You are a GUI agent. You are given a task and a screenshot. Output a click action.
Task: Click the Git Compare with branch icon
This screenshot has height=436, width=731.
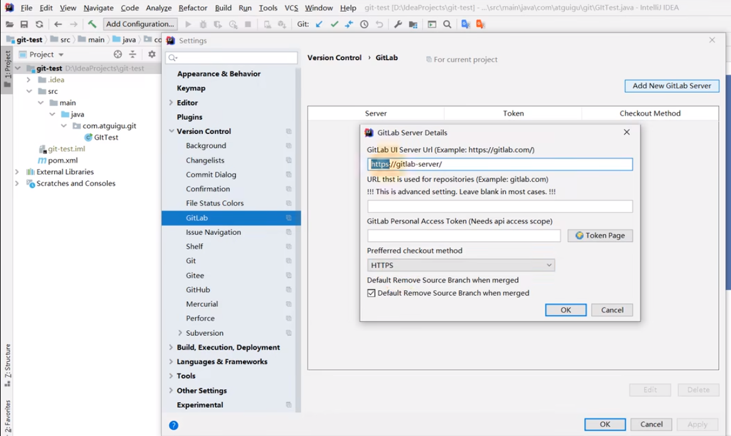[x=349, y=24]
